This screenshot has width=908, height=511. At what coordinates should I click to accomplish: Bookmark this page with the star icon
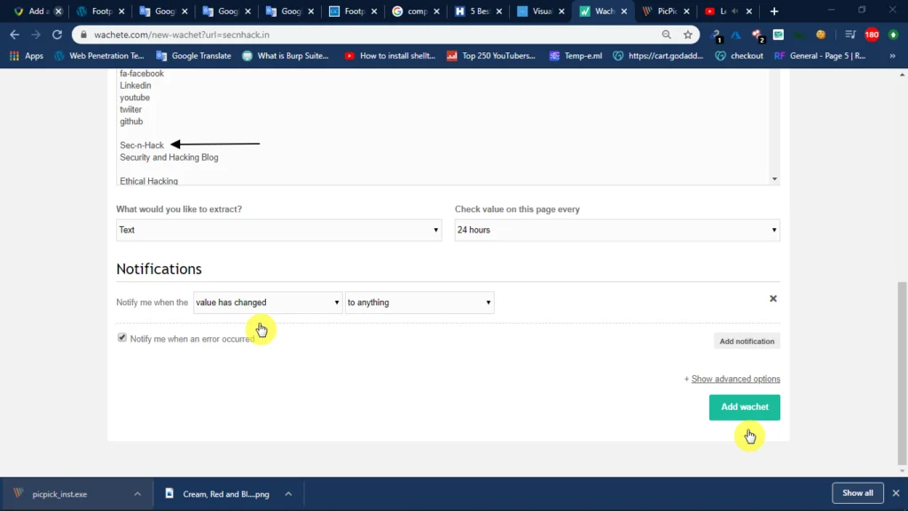(x=687, y=35)
